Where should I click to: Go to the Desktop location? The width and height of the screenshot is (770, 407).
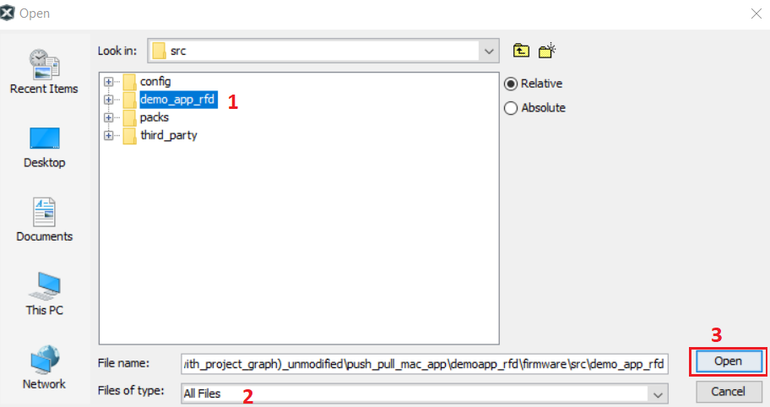point(44,147)
